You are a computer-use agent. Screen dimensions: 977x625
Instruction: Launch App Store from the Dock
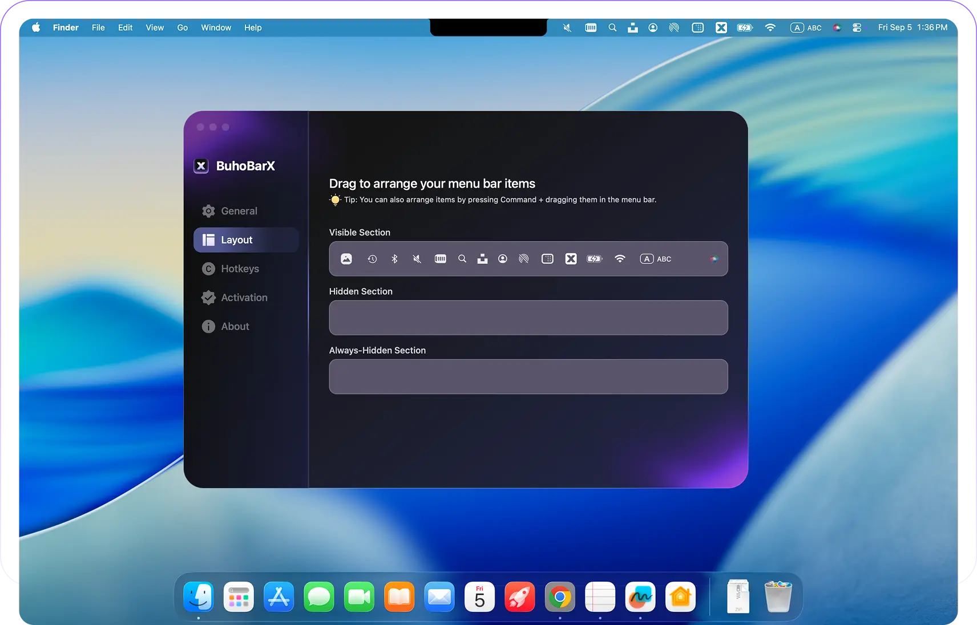[x=279, y=596]
